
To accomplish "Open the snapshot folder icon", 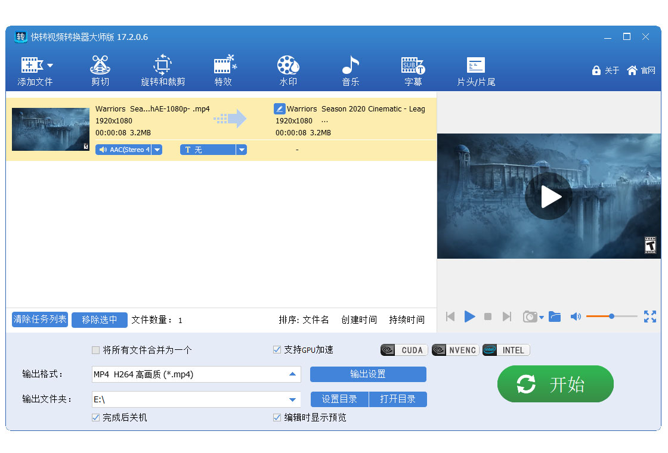I will (x=555, y=317).
